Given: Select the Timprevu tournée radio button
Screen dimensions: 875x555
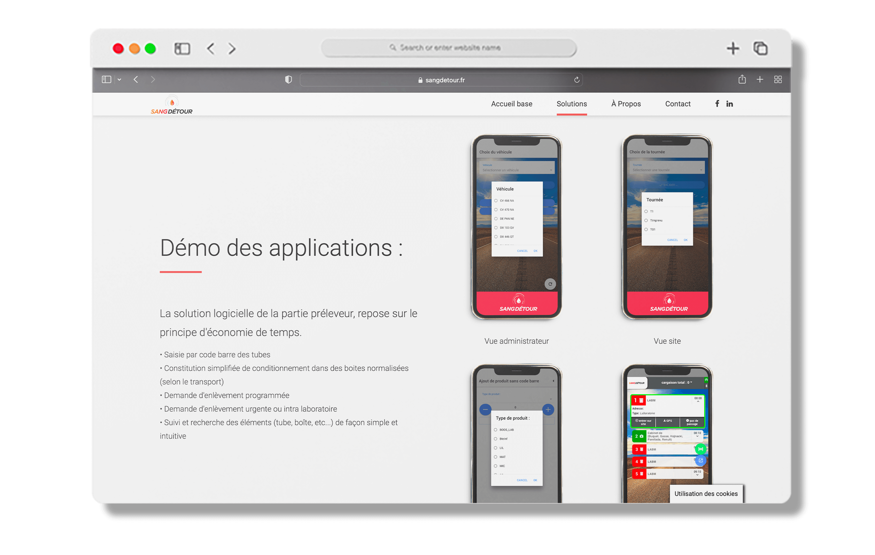Looking at the screenshot, I should click(646, 220).
